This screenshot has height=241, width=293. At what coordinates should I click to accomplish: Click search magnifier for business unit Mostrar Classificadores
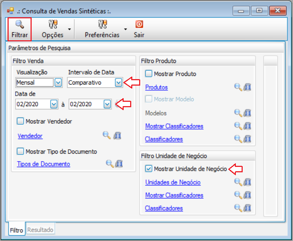pos(238,195)
